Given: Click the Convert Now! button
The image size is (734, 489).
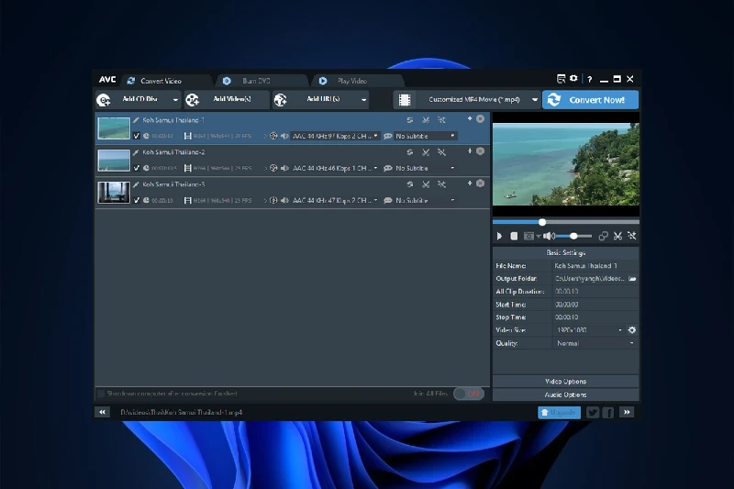Looking at the screenshot, I should point(590,100).
